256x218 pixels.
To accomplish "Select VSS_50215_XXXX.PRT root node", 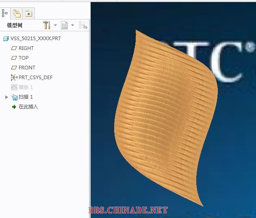I will [x=36, y=39].
